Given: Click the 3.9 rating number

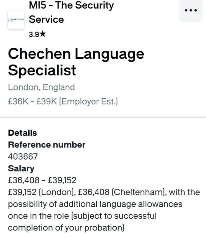Looking at the screenshot, I should (34, 34).
